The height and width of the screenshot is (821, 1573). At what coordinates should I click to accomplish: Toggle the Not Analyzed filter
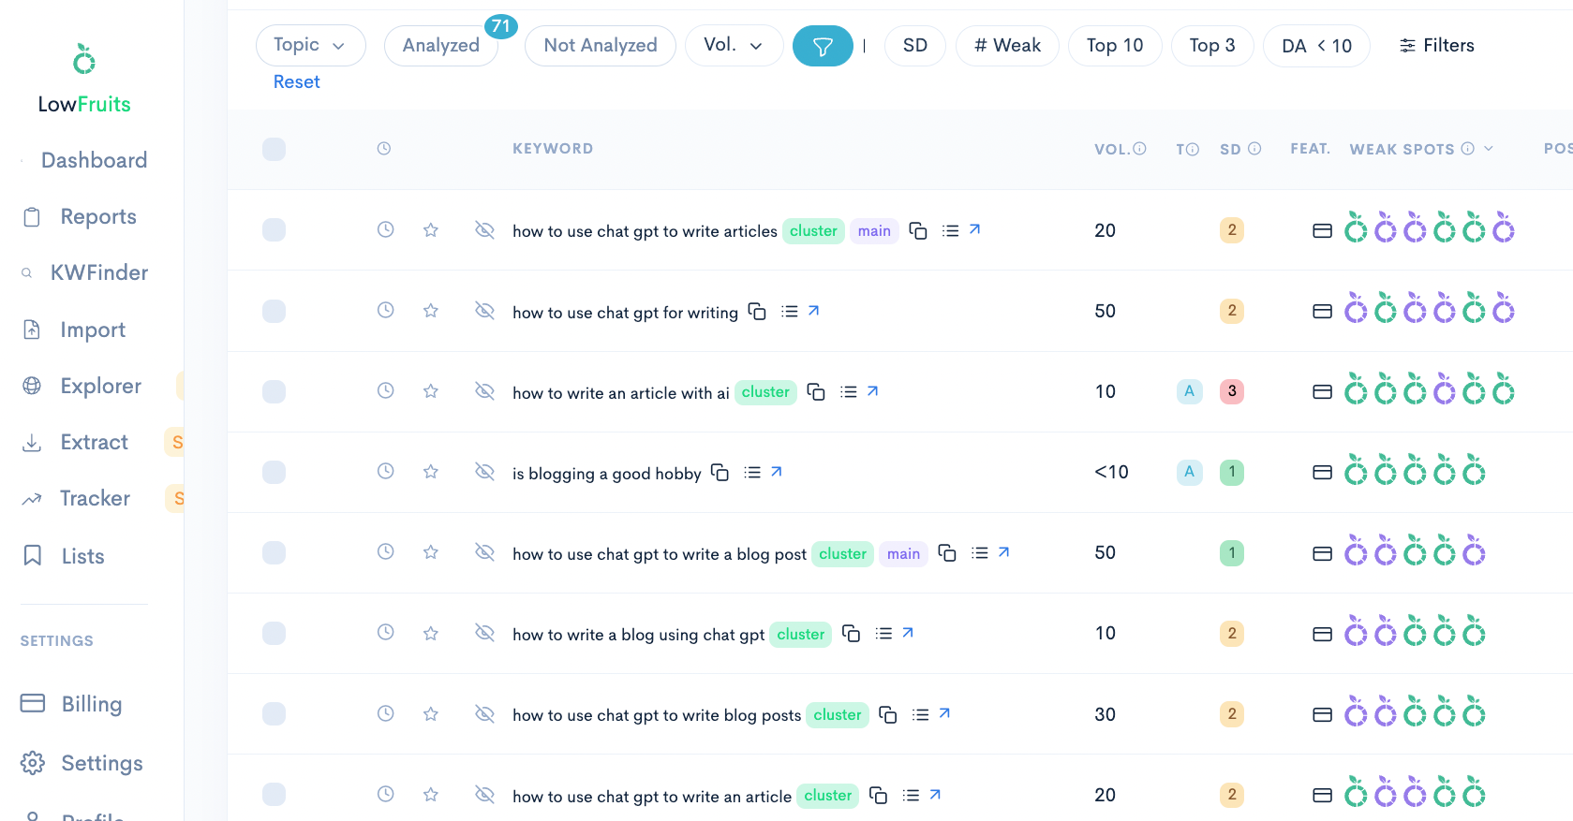point(600,45)
